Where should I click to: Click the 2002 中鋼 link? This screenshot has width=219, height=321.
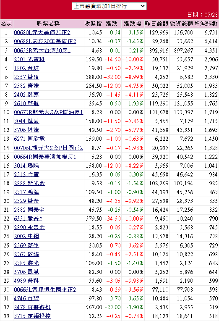[26, 236]
